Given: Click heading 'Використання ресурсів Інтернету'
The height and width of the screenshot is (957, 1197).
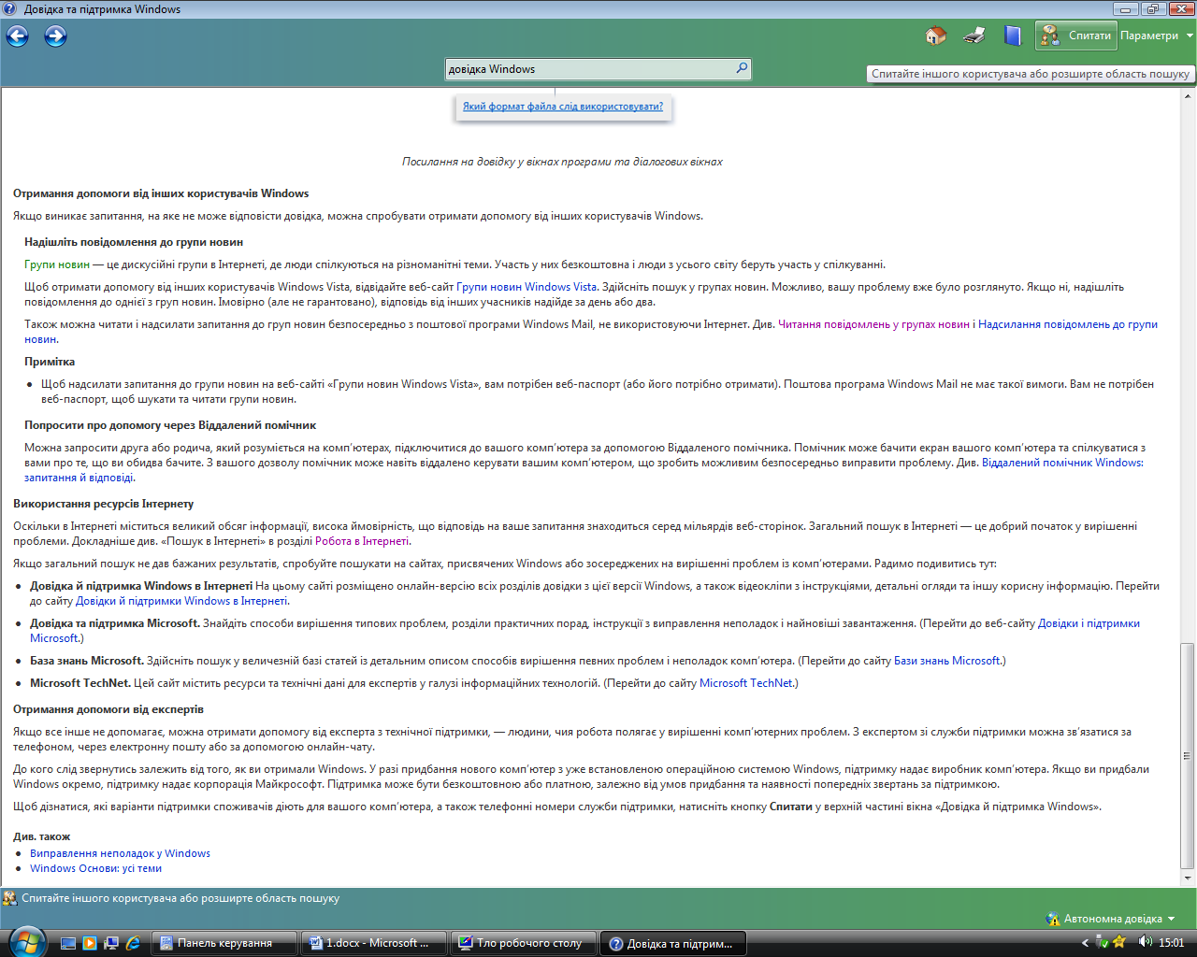Looking at the screenshot, I should click(103, 504).
